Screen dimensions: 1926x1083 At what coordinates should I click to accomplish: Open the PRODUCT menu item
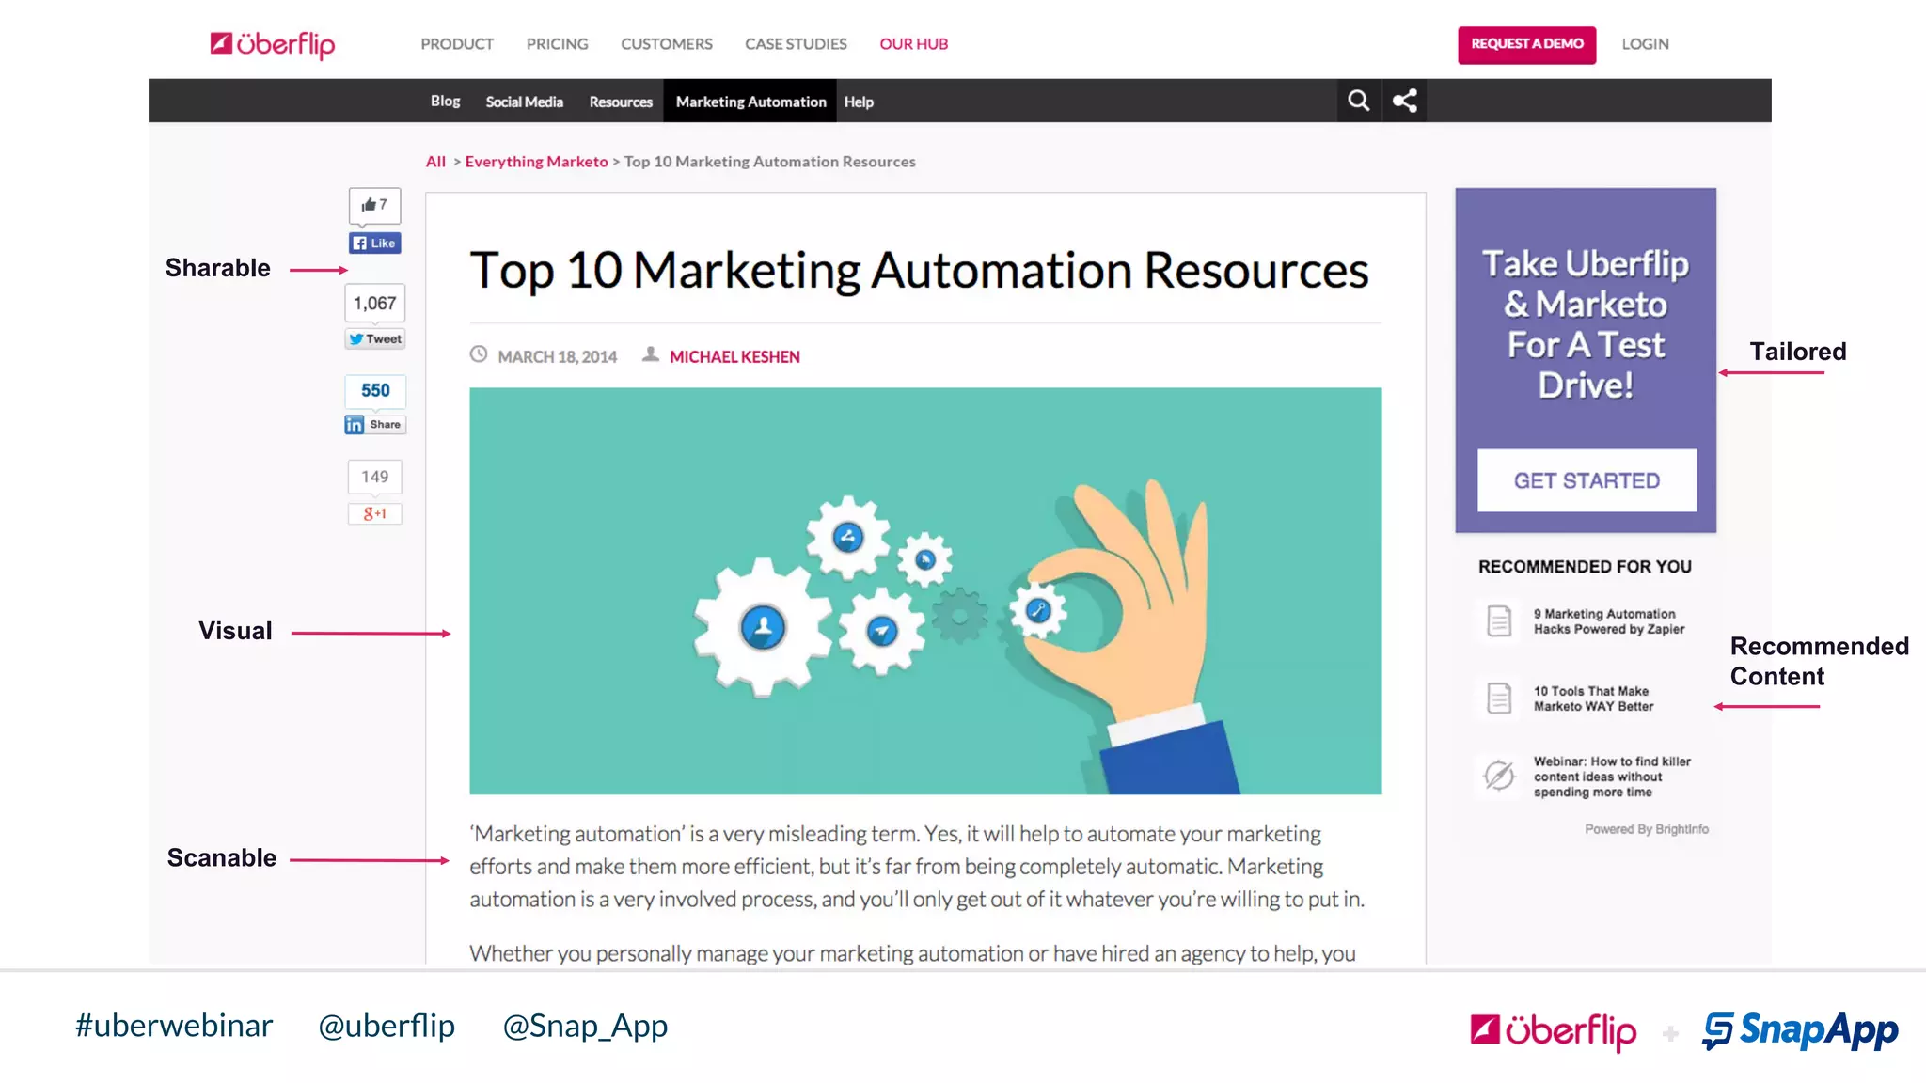(457, 44)
